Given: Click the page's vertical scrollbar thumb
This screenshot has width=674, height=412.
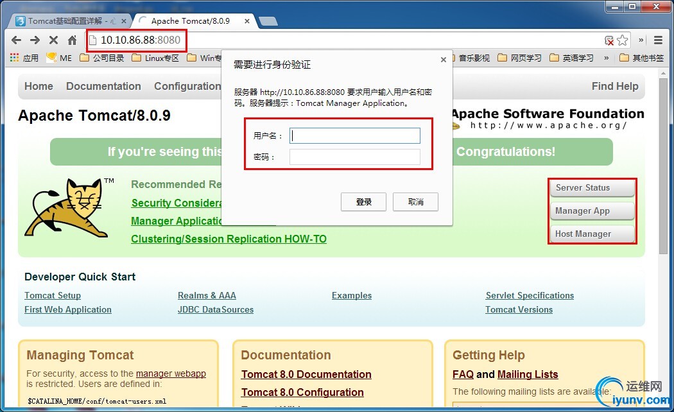Looking at the screenshot, I should click(x=664, y=166).
